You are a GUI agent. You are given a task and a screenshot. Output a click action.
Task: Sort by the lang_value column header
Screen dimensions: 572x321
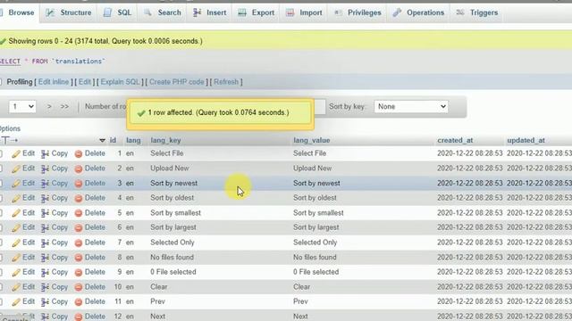click(x=312, y=141)
